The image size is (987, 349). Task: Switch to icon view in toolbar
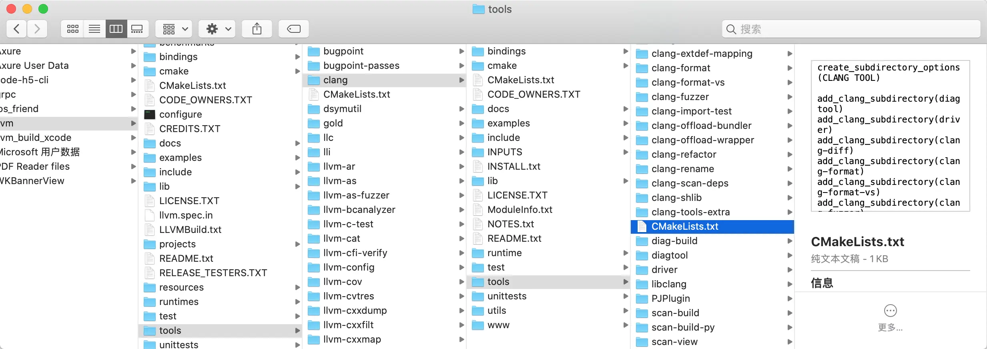[72, 29]
